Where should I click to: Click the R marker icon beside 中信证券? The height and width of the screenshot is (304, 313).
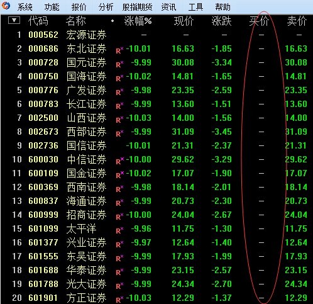[x=119, y=161]
